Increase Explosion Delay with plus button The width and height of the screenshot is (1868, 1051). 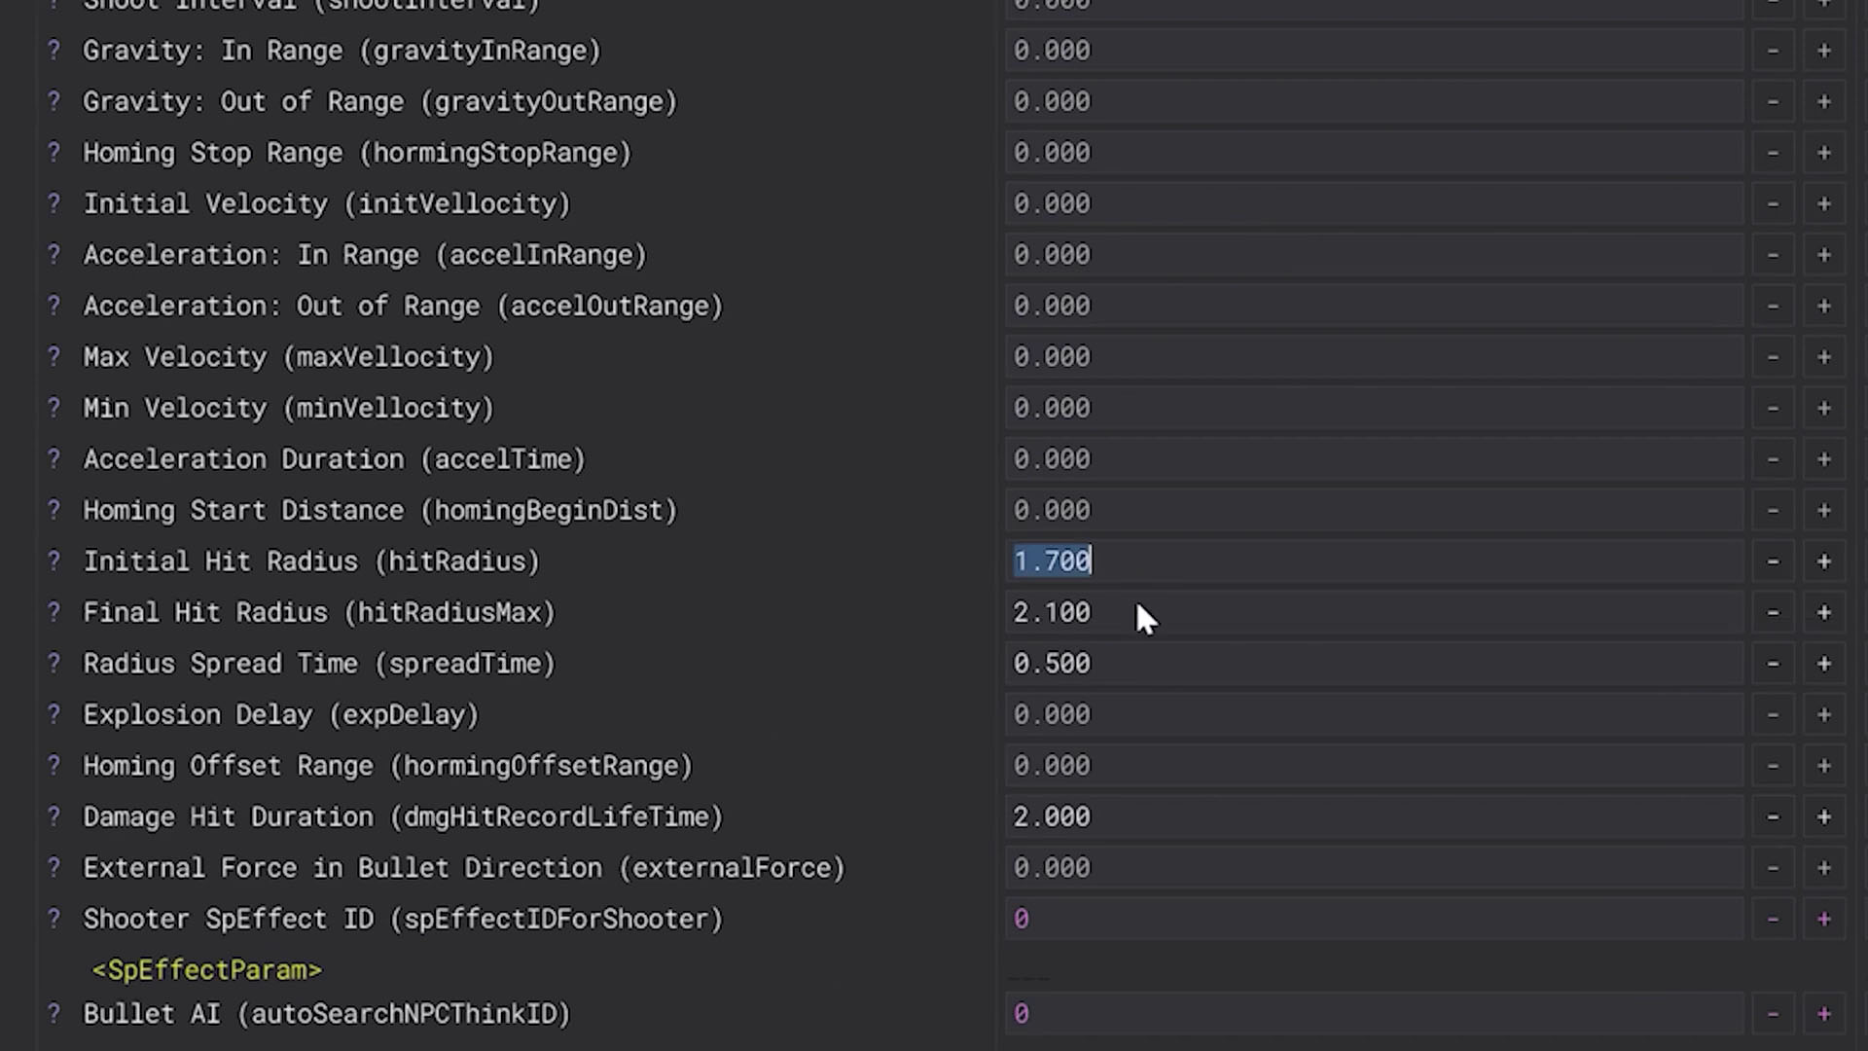click(x=1824, y=714)
